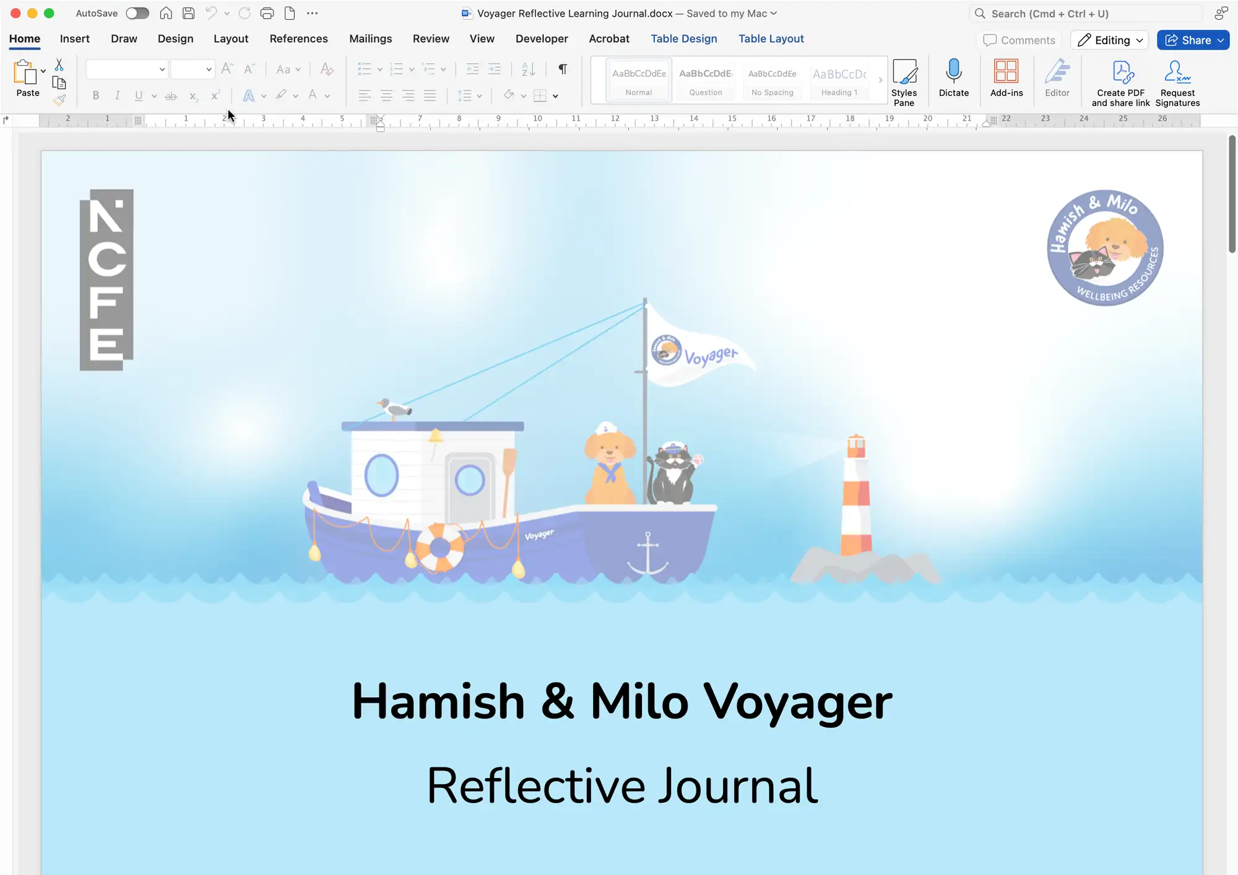Click the Share button
This screenshot has height=875, width=1238.
[x=1193, y=40]
